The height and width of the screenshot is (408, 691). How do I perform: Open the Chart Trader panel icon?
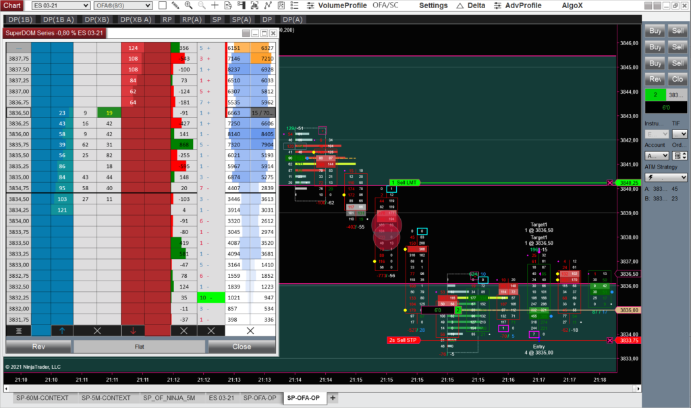point(241,5)
